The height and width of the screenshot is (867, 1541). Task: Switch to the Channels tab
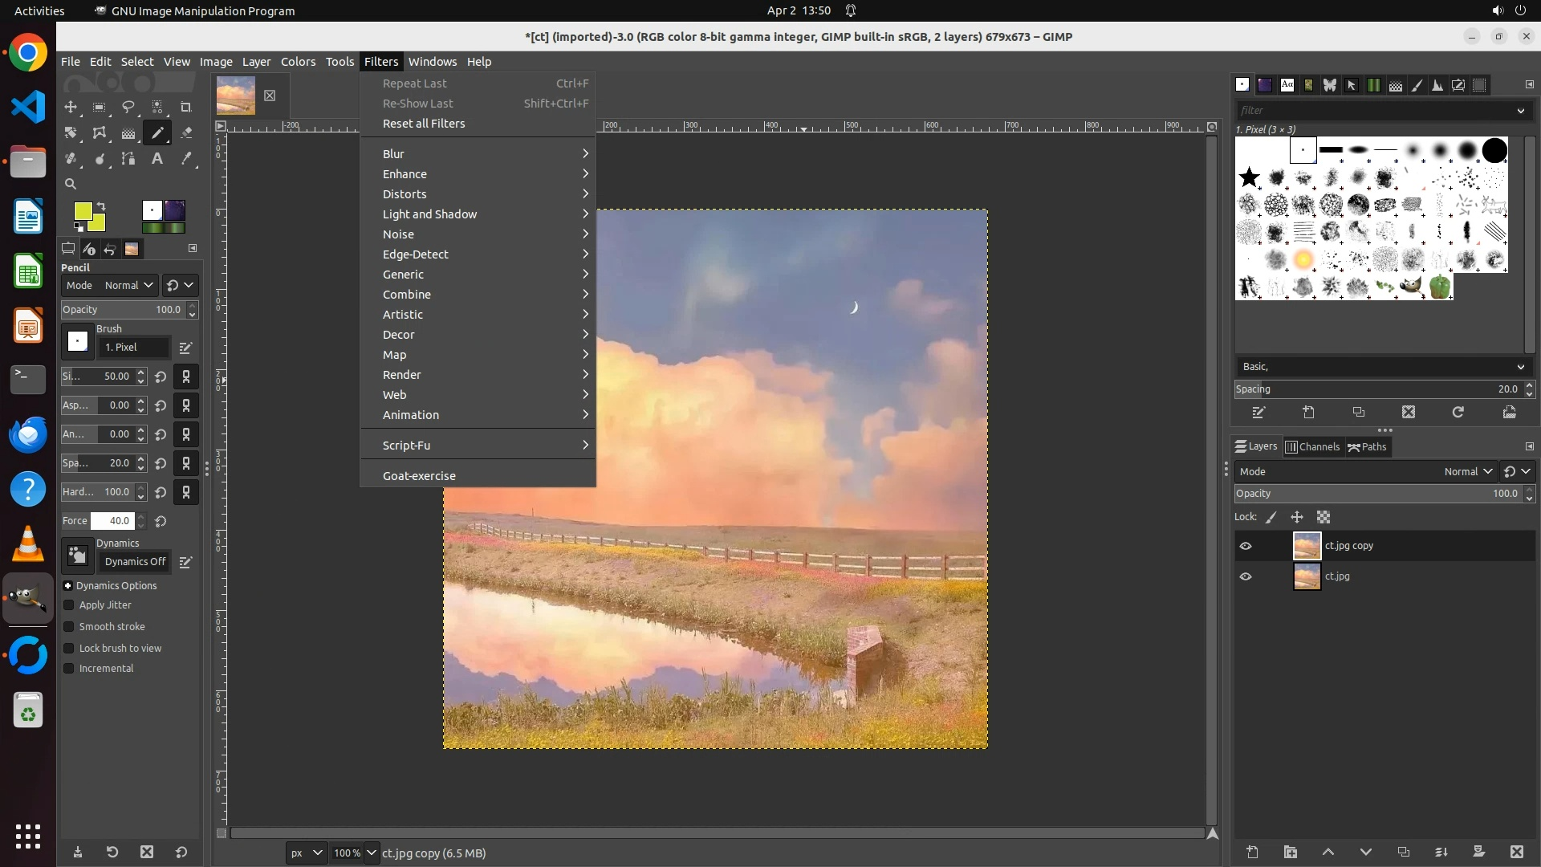pos(1312,447)
